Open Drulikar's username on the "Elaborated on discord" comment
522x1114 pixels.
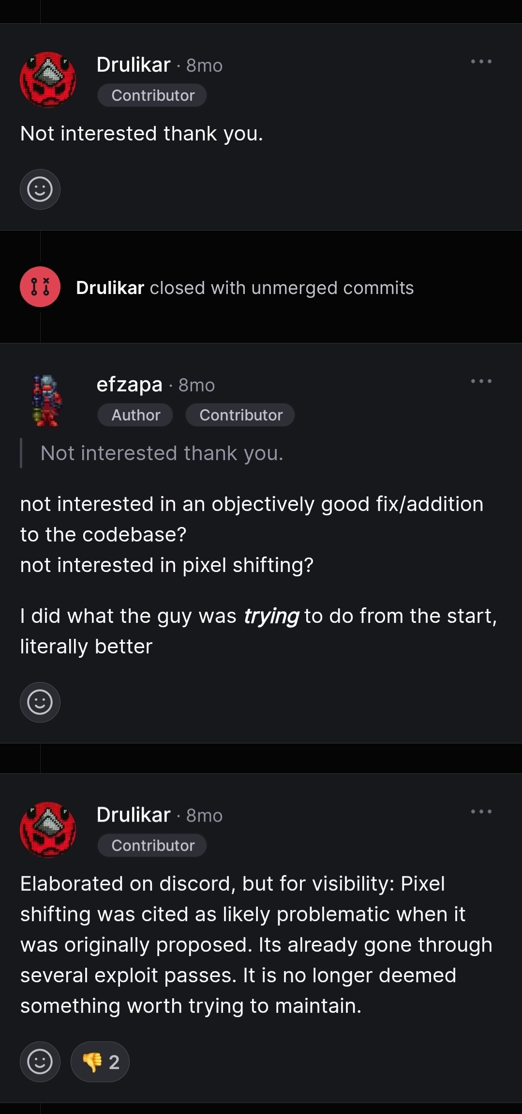[x=134, y=815]
